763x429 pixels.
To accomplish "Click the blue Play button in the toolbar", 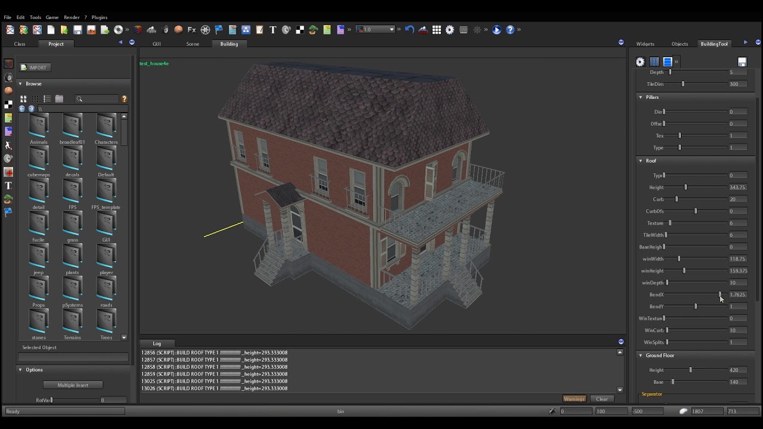I will (x=497, y=30).
